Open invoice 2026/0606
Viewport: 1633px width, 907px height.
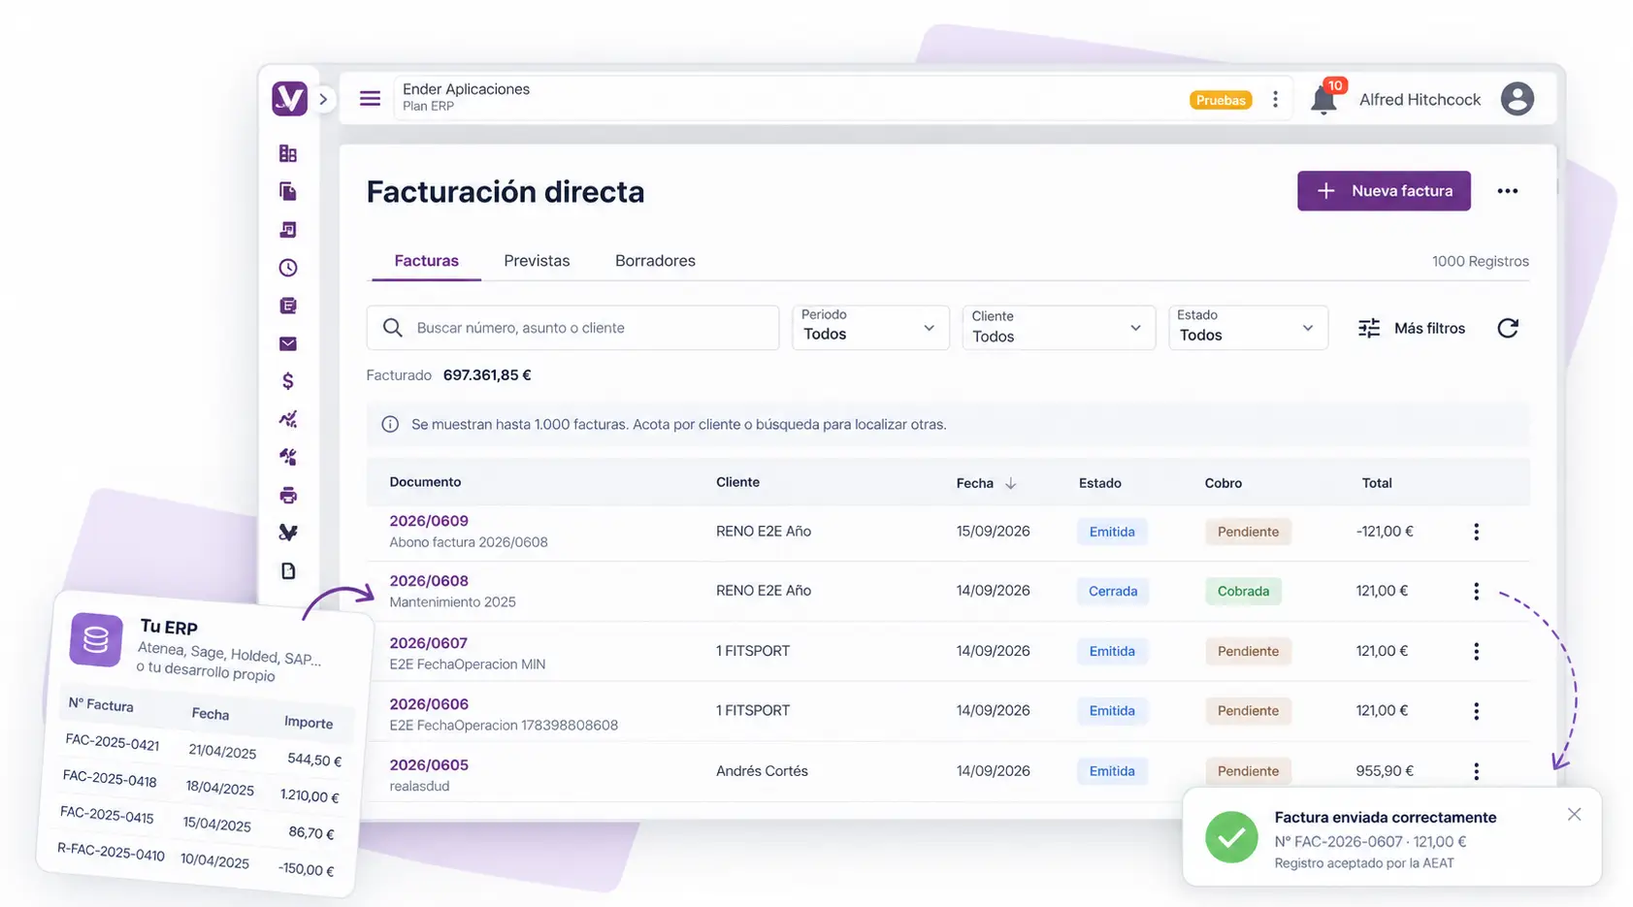[x=429, y=704]
